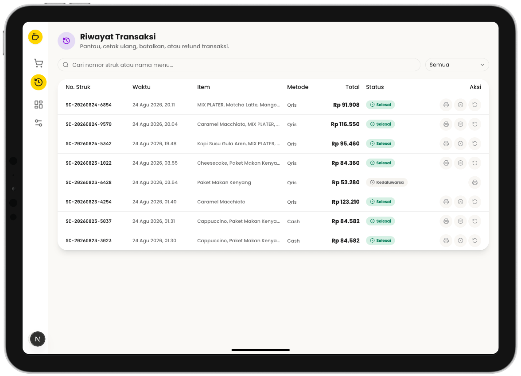The image size is (521, 376).
Task: Click total amount Rp 95.460
Action: [345, 144]
